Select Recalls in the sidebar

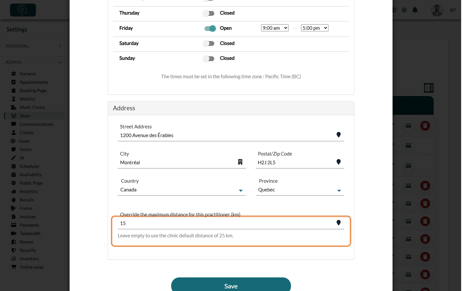coord(27,200)
